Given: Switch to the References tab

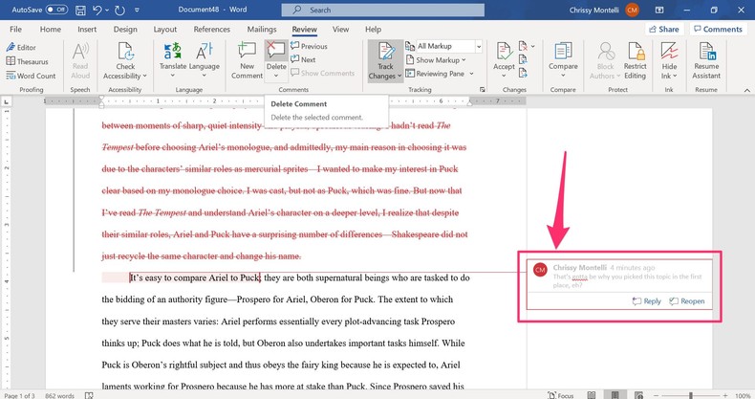Looking at the screenshot, I should (211, 30).
